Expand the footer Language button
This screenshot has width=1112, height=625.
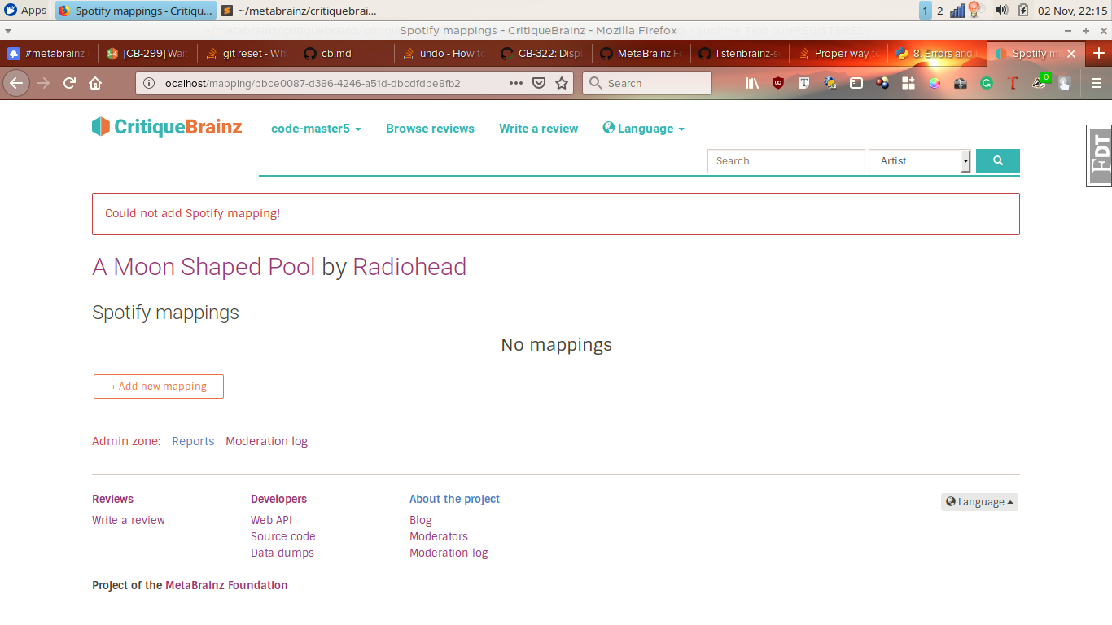[x=979, y=502]
